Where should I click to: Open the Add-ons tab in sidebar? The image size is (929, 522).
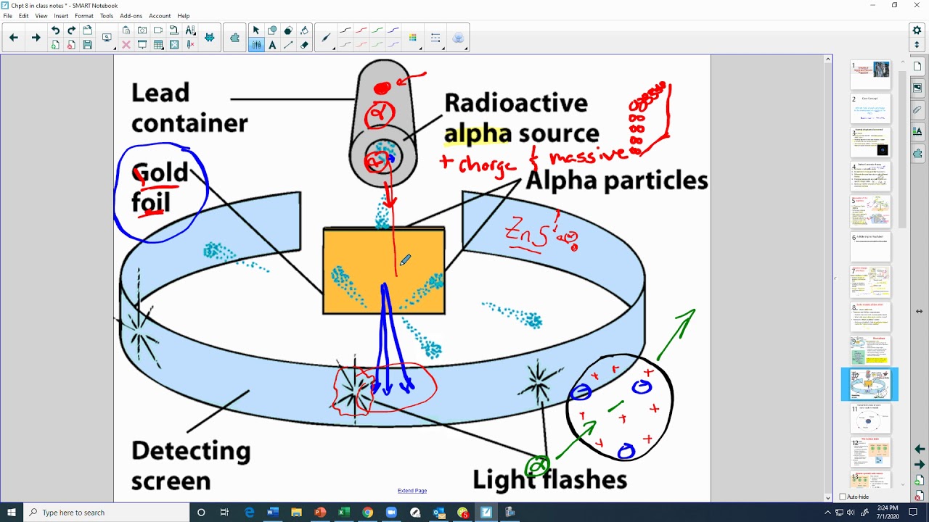pos(918,153)
